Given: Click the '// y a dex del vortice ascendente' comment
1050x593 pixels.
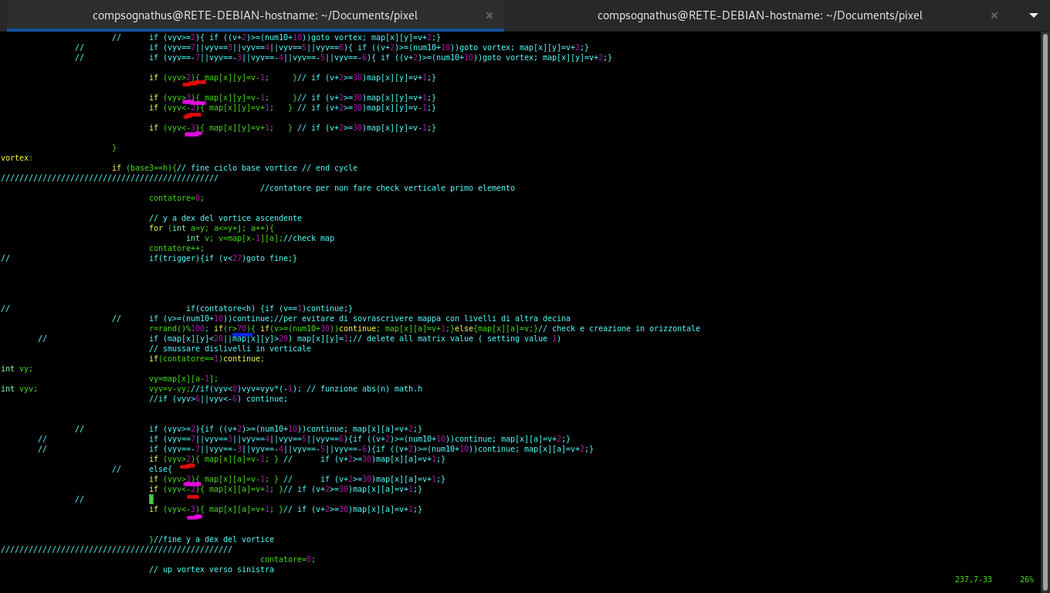Looking at the screenshot, I should coord(225,218).
